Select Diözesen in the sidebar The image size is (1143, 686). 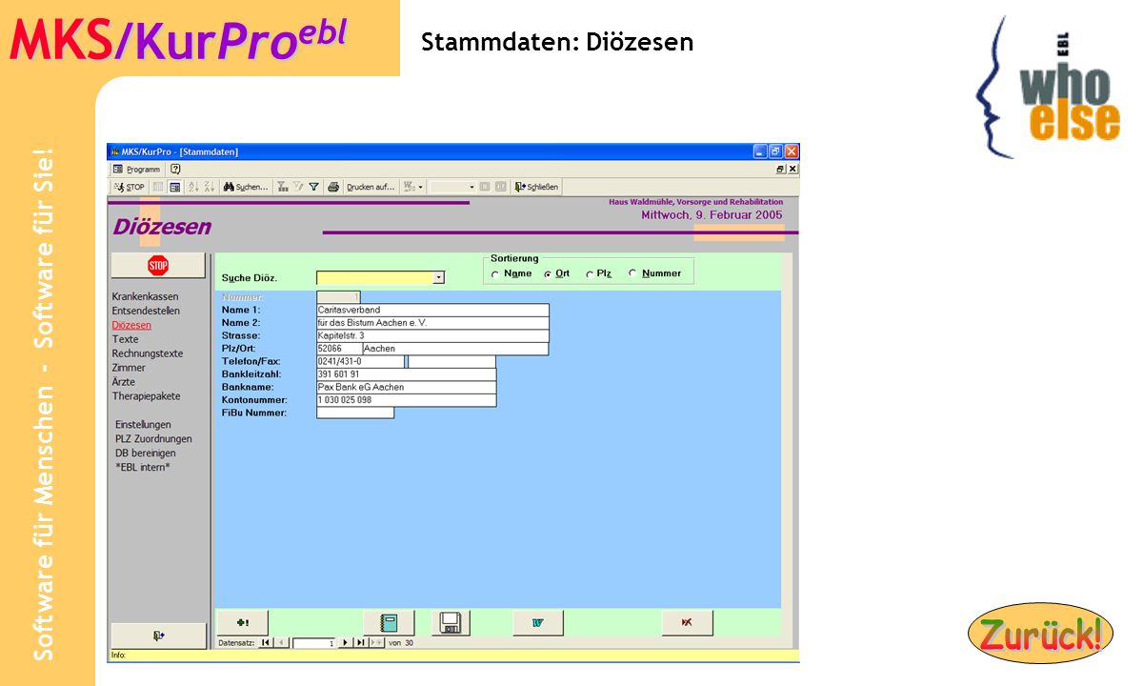coord(131,325)
